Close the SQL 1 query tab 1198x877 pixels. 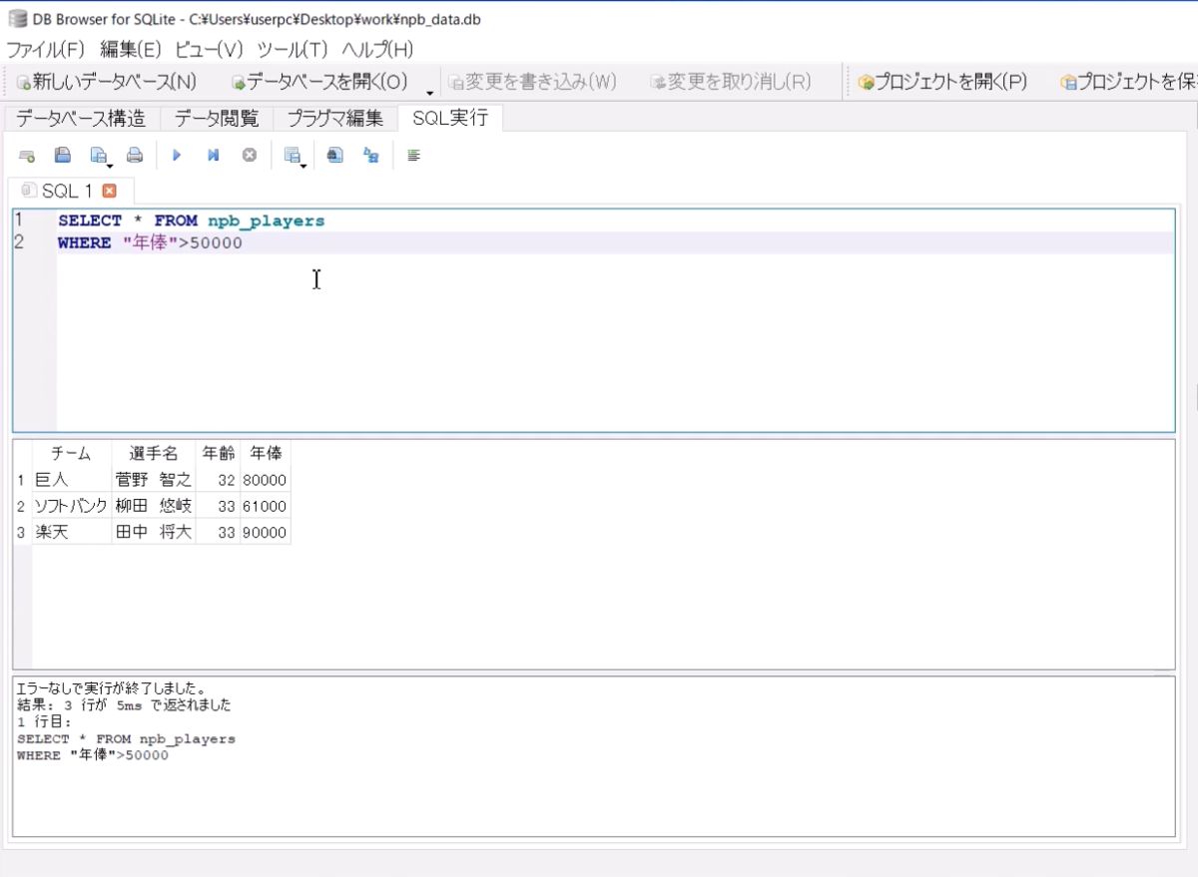pos(110,190)
